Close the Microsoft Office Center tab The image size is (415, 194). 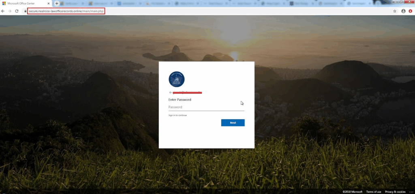[49, 3]
